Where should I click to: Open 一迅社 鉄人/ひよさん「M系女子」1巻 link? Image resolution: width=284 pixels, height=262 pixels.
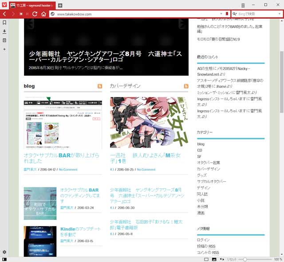click(x=145, y=158)
